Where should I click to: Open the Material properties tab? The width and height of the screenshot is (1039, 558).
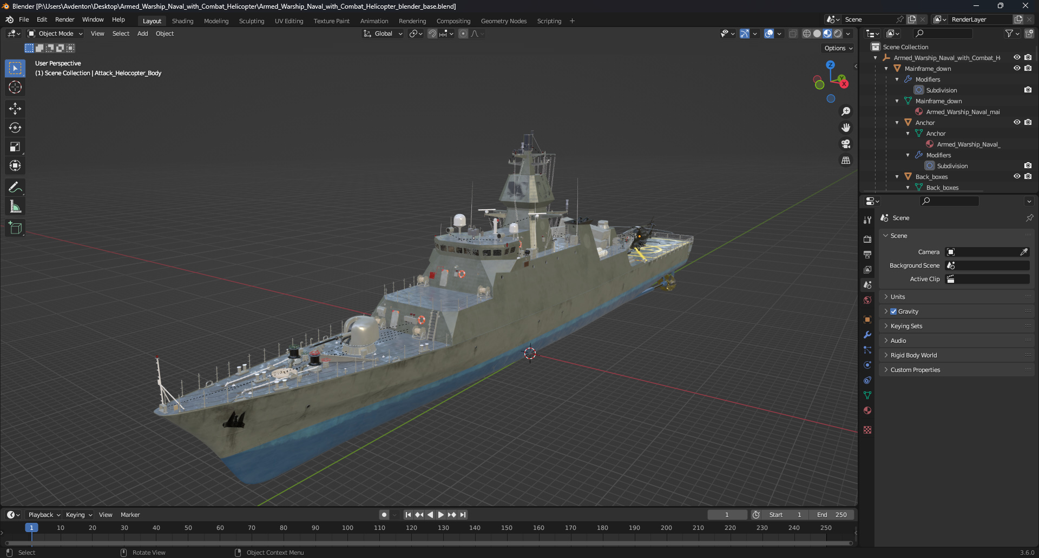point(867,410)
